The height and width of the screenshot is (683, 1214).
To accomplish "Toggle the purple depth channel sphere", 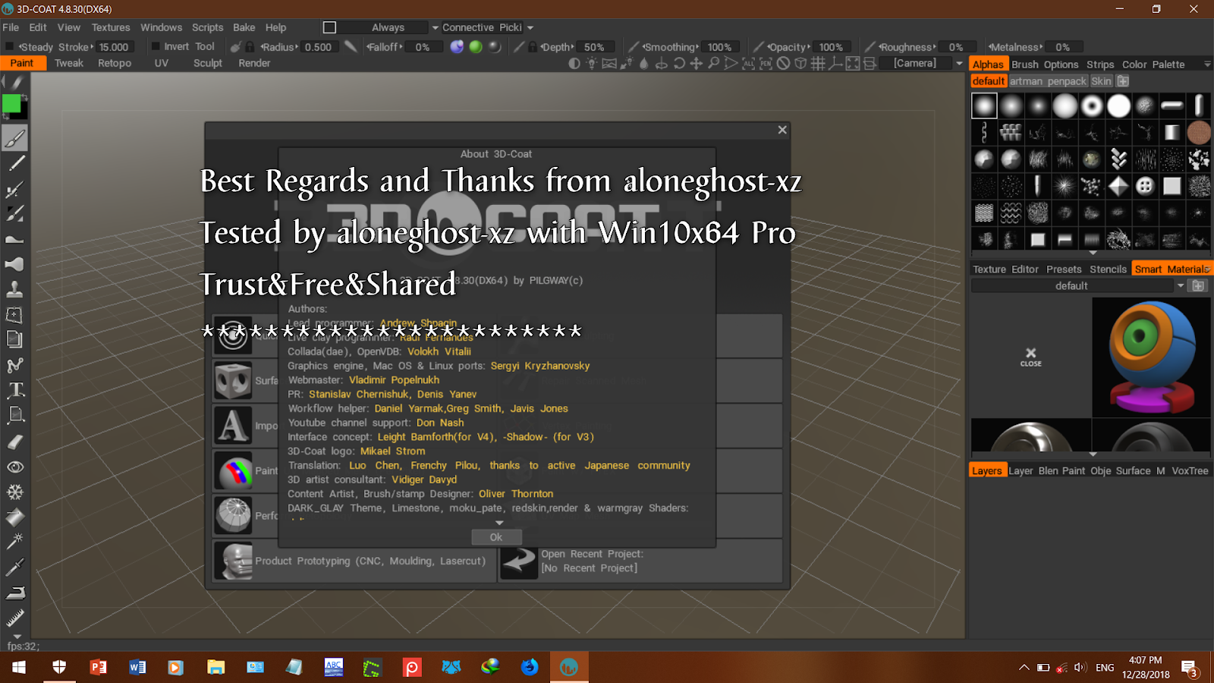I will pyautogui.click(x=457, y=47).
